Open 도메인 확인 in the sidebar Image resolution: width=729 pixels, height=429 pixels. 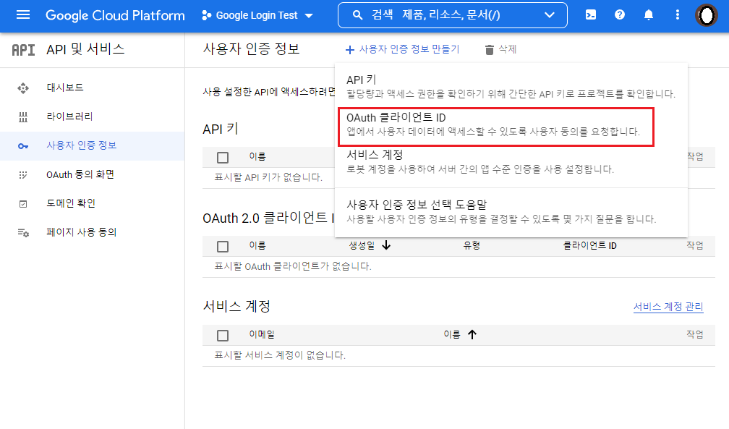71,203
